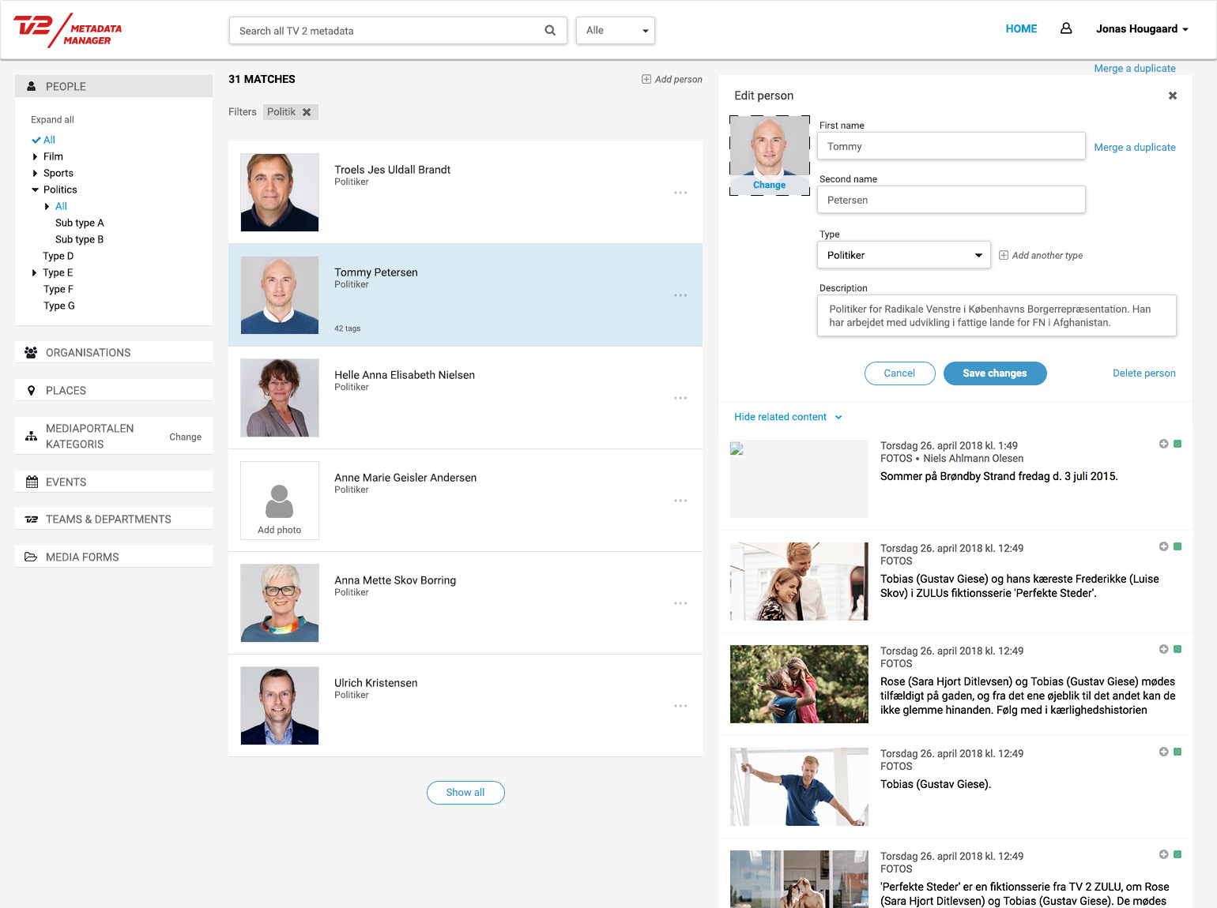The width and height of the screenshot is (1217, 908).
Task: Select Type G tree item
Action: pos(58,306)
